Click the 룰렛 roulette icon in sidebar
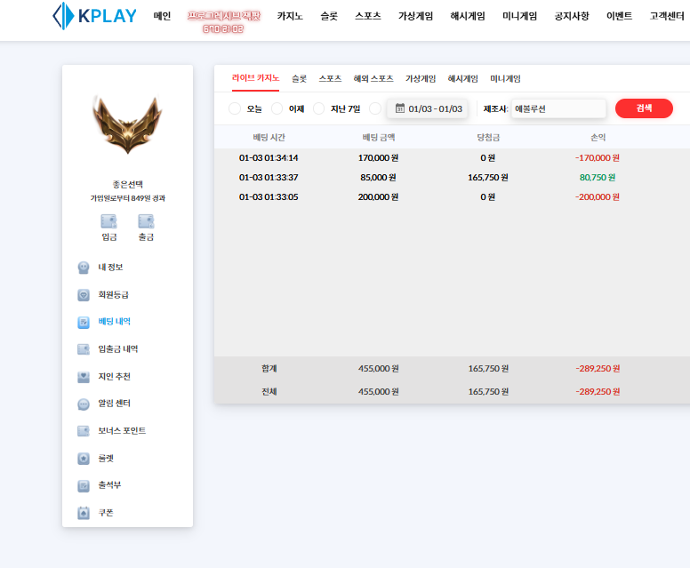 (84, 459)
